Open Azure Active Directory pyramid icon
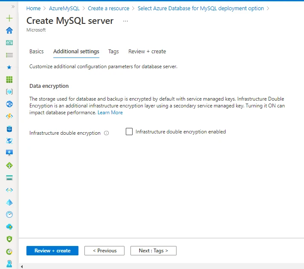Image resolution: width=304 pixels, height=269 pixels. [9, 202]
